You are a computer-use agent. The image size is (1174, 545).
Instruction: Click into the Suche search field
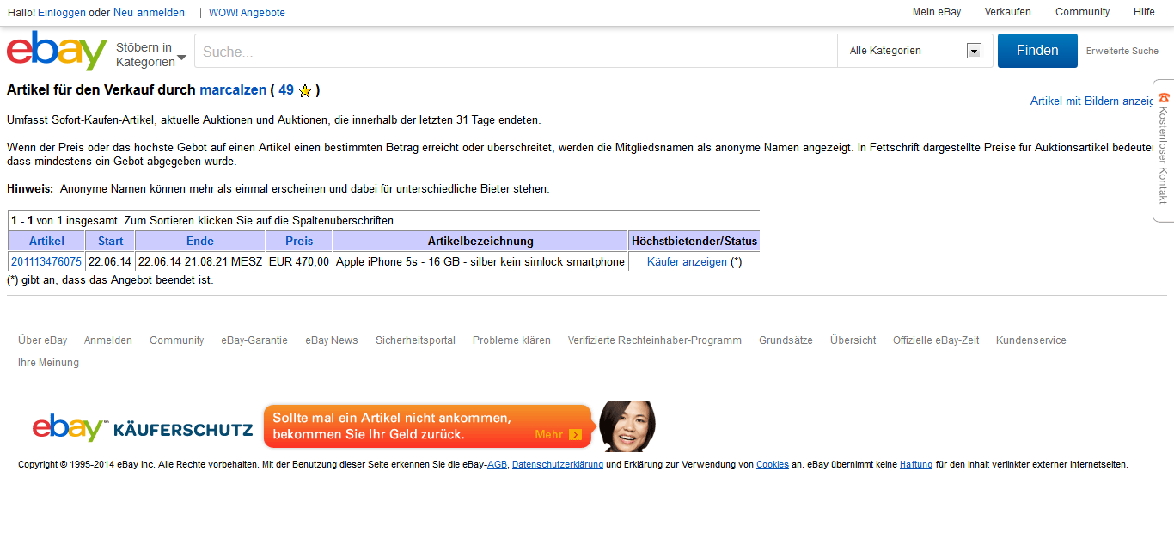516,52
